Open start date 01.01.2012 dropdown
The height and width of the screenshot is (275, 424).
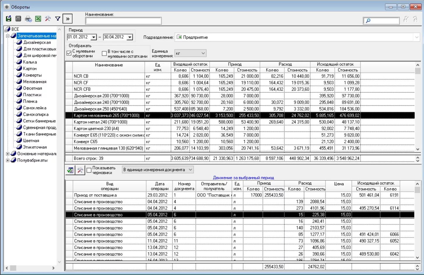(94, 37)
